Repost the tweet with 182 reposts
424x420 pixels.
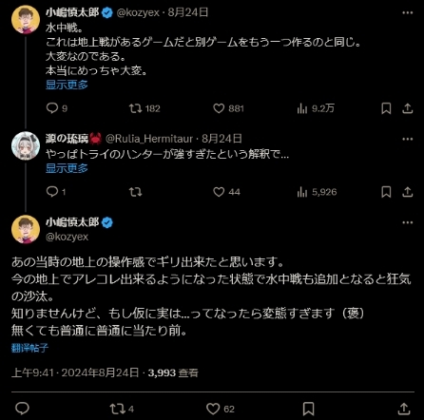[x=136, y=108]
